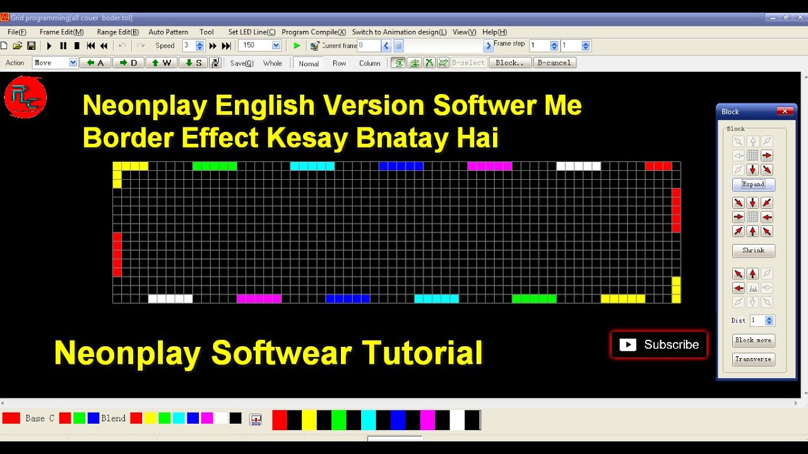Fast forward with the double arrow icon
The height and width of the screenshot is (454, 808).
pos(213,45)
